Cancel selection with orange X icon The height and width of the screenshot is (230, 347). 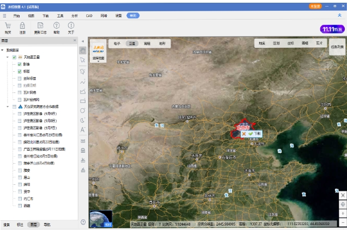coord(243,134)
